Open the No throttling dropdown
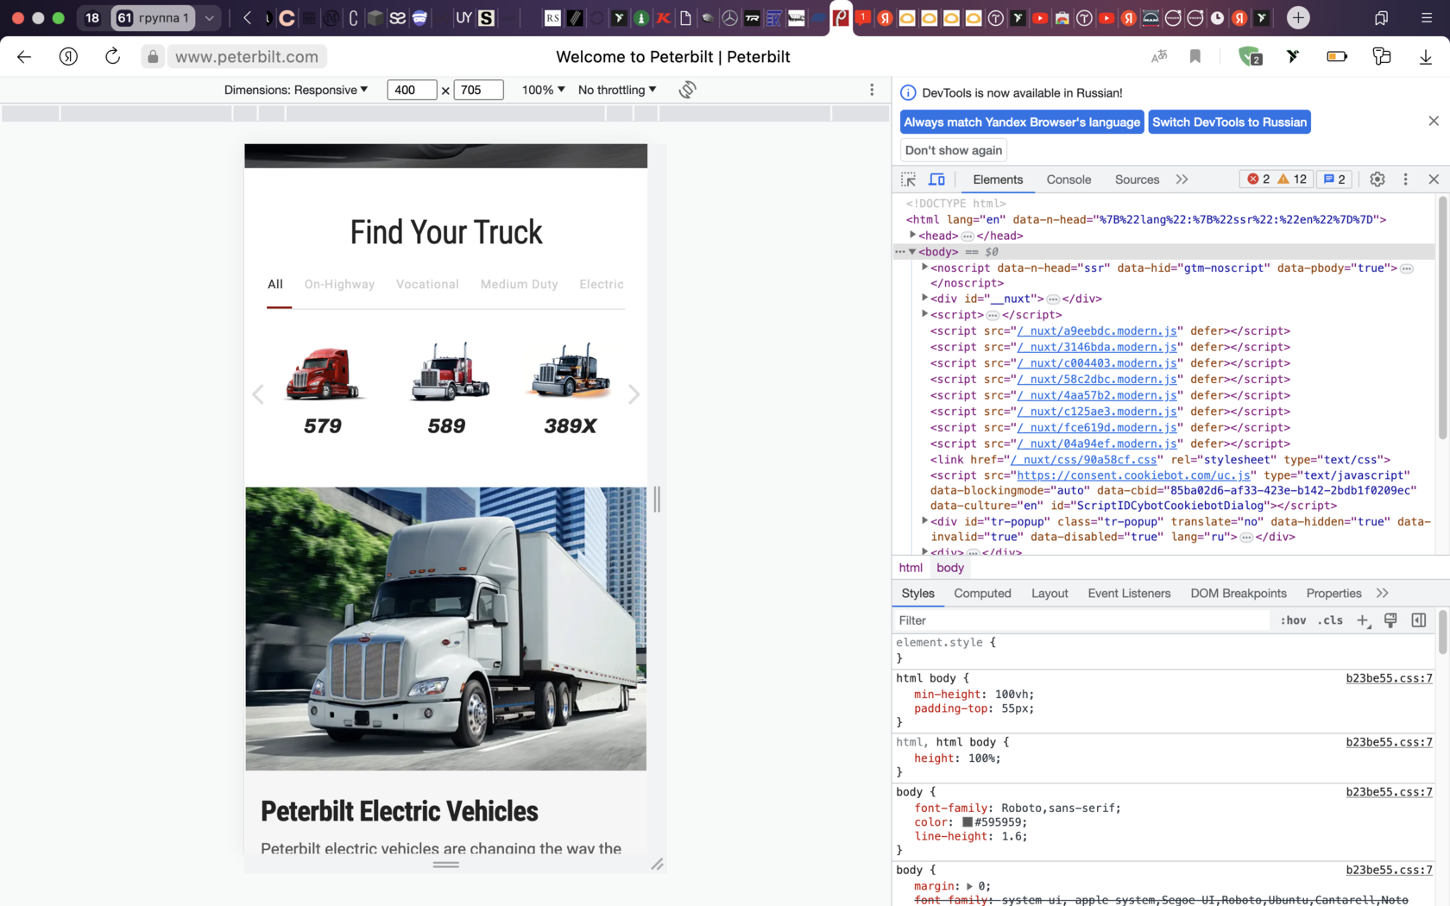Screen dimensions: 1450x906 616,90
